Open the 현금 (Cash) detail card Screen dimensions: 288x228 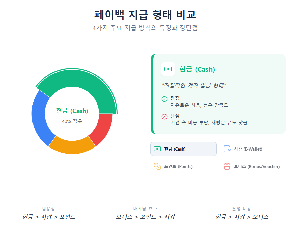pos(218,93)
